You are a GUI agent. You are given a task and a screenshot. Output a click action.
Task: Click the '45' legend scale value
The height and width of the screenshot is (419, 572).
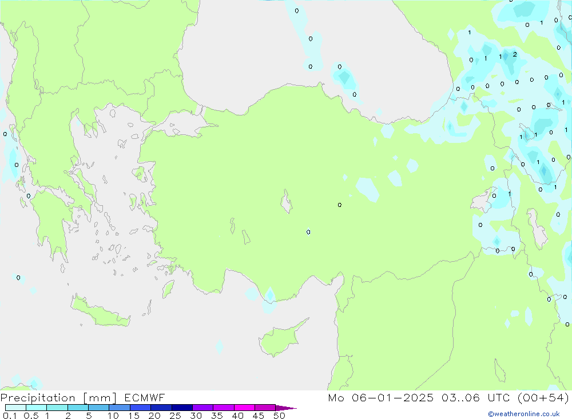[x=259, y=416]
